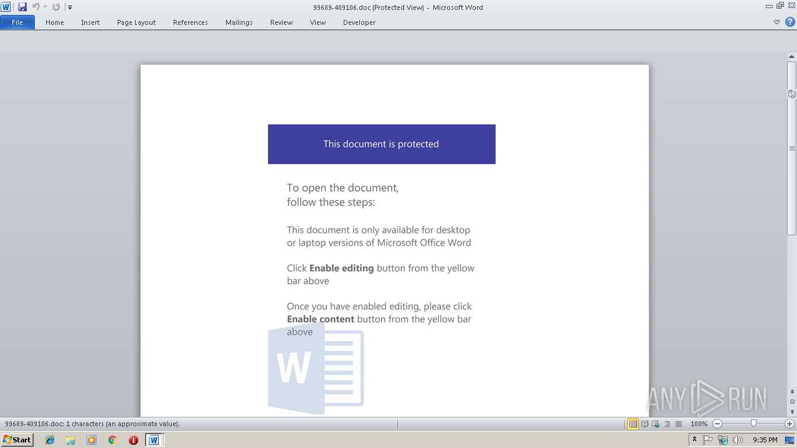Viewport: 797px width, 448px height.
Task: Click the network status tray icon
Action: coord(723,440)
